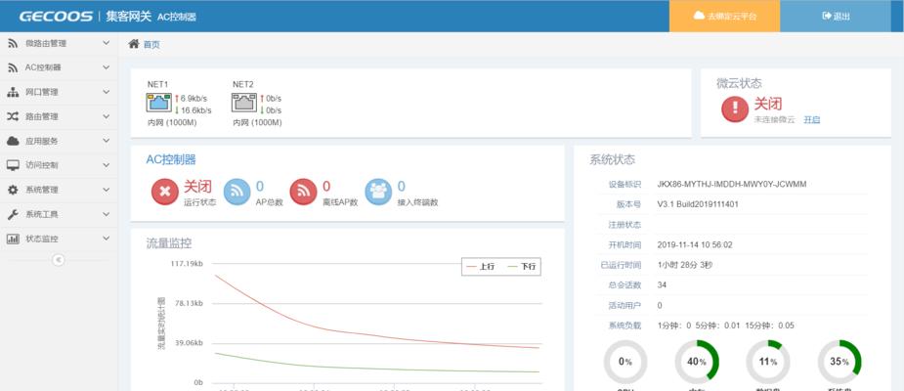Click the 117.19kb axis label
Screen dimensions: 904x391
187,264
